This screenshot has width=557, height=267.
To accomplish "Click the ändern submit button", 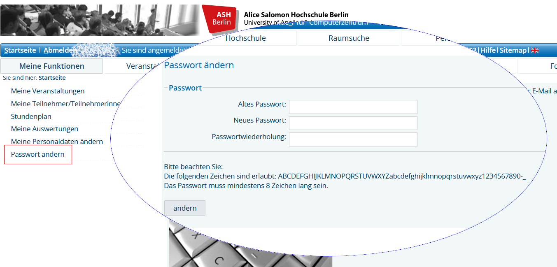I will 185,208.
